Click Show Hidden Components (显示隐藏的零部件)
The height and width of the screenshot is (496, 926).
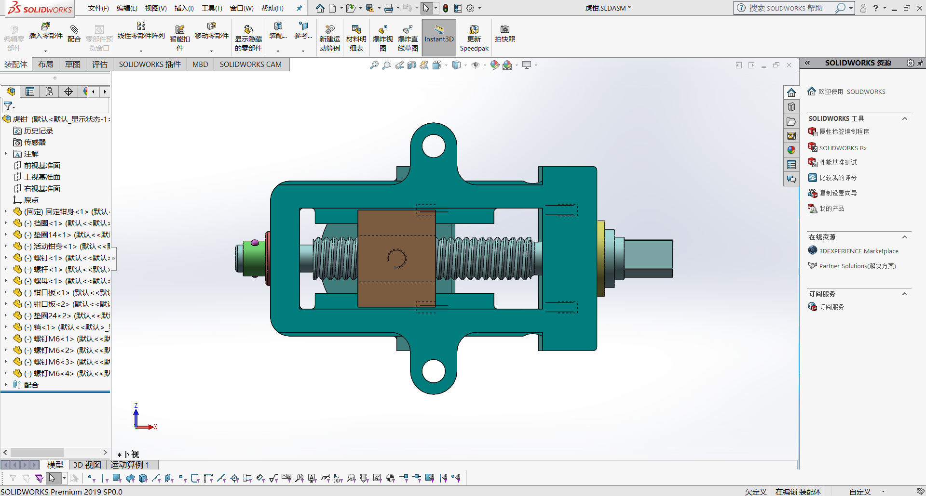[248, 38]
